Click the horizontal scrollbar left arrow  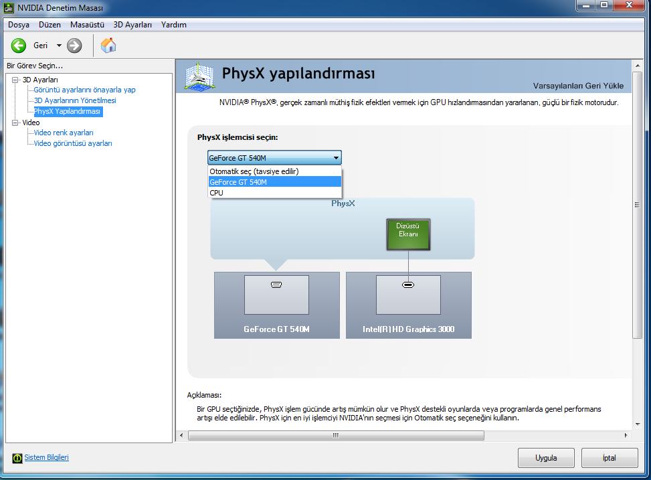(x=181, y=435)
